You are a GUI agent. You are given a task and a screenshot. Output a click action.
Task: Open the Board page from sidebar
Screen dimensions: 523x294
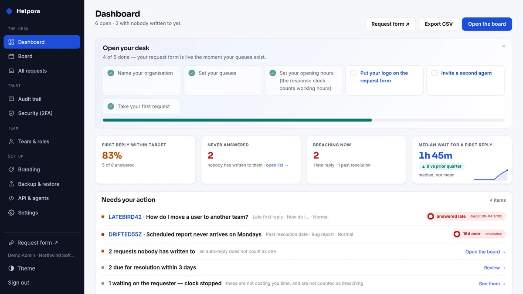pyautogui.click(x=42, y=56)
